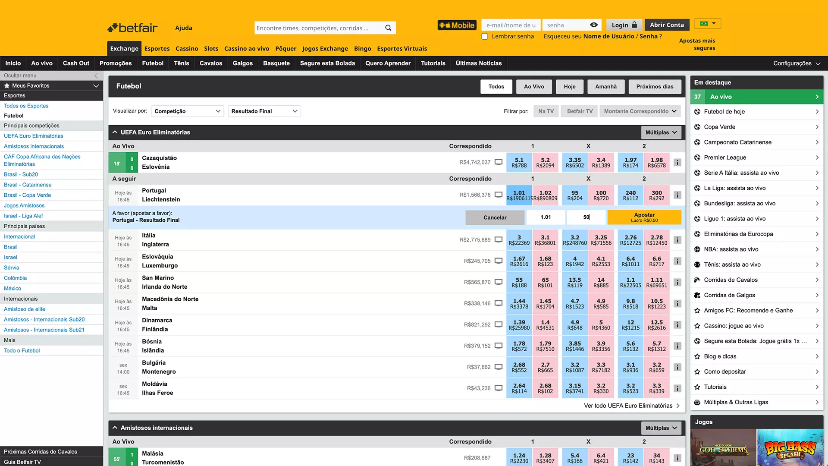Click greyhound icon beside Corridas de Galgos
This screenshot has width=828, height=466.
[697, 295]
